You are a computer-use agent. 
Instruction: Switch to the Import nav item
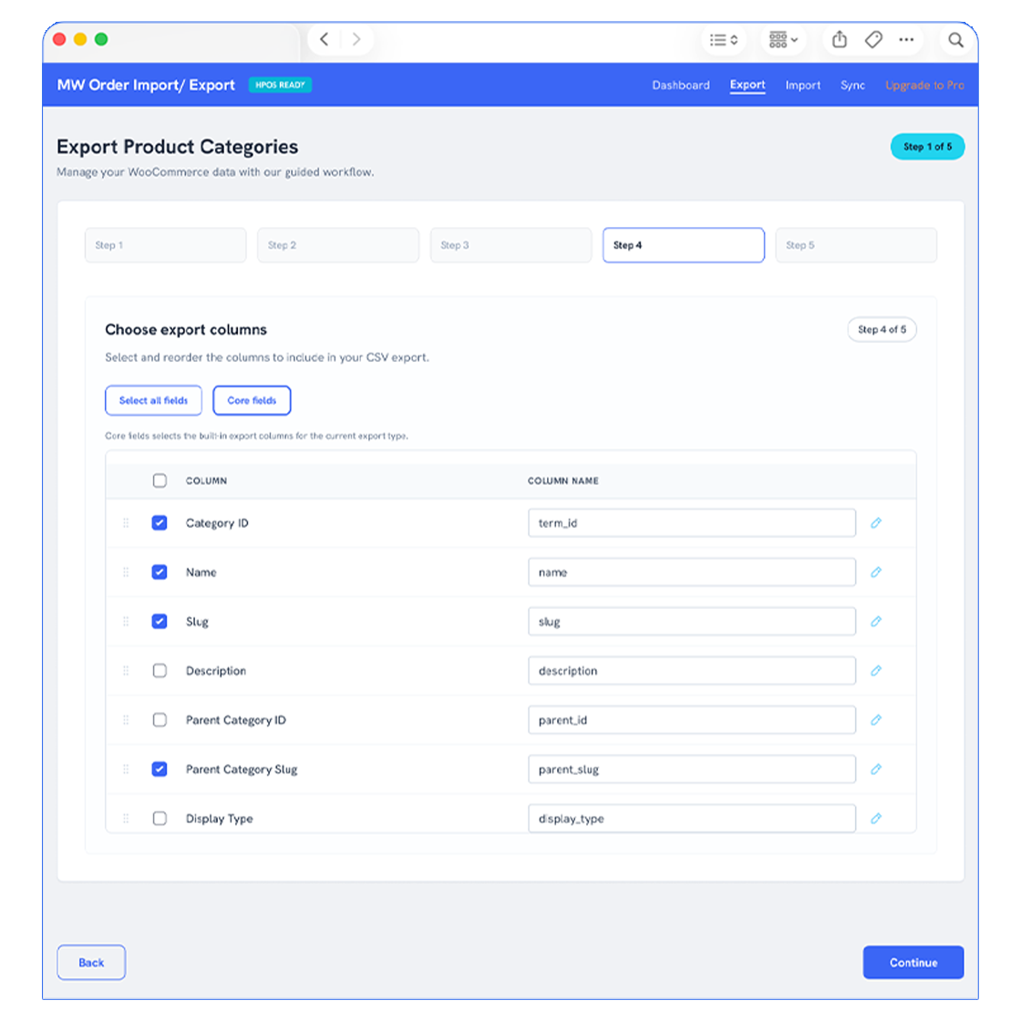click(802, 86)
